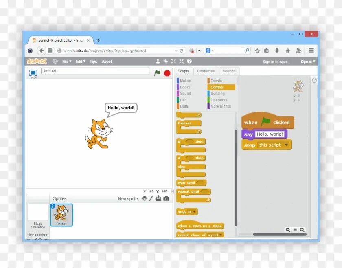The height and width of the screenshot is (268, 342).
Task: Open the Sprite1 info button
Action: [x=53, y=206]
